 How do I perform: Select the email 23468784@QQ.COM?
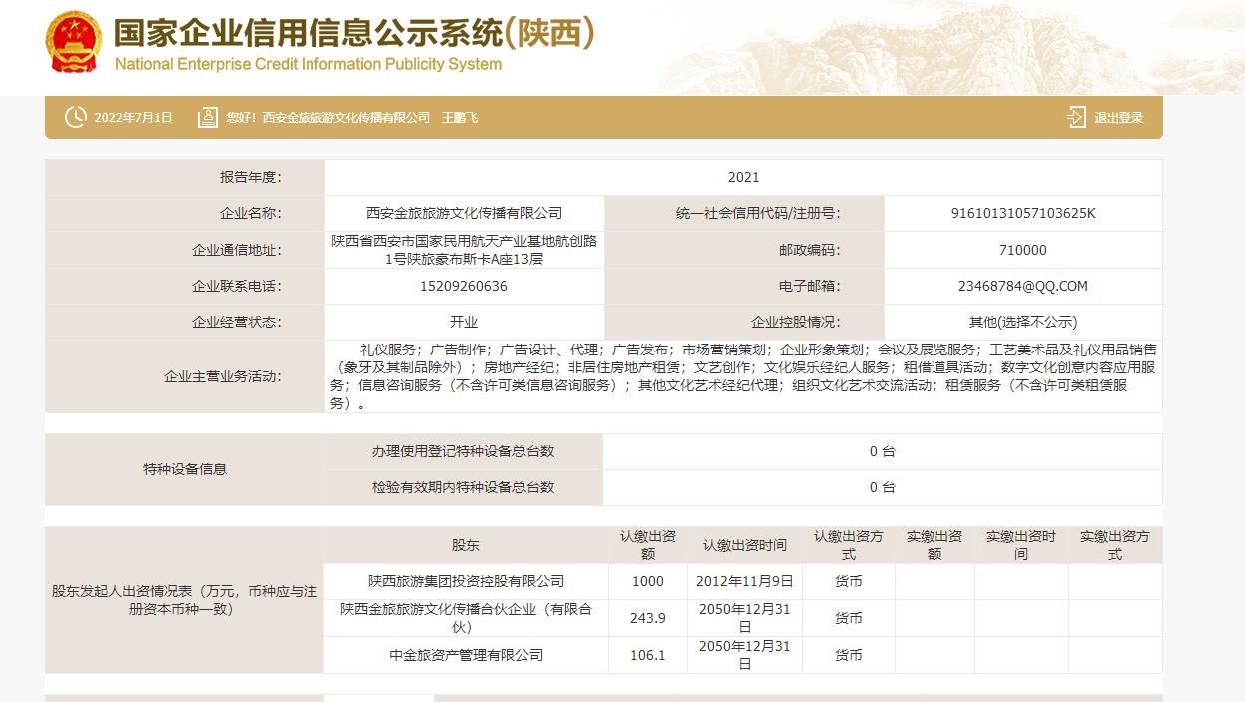1023,286
